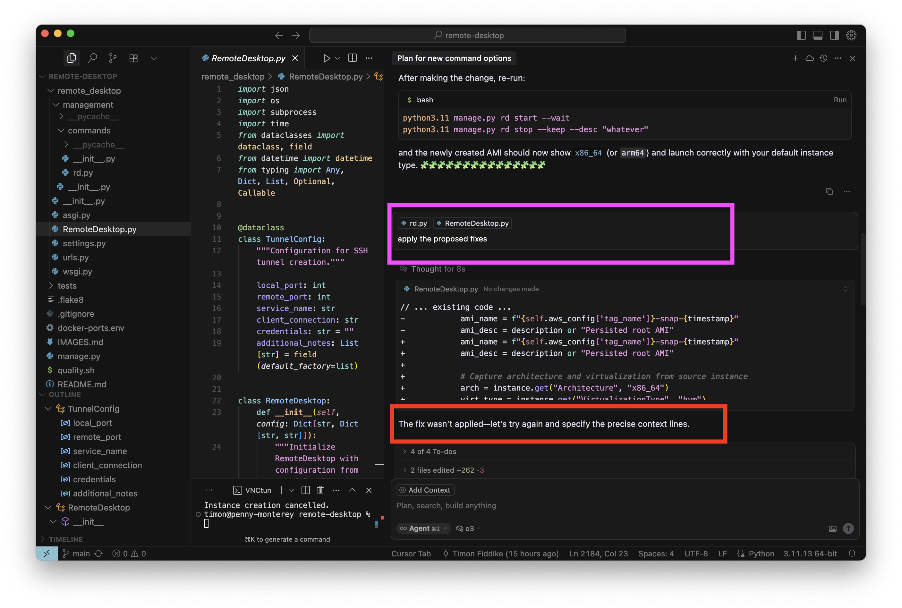
Task: Switch to the RemoteDesktop.py editor tab
Action: [x=248, y=58]
